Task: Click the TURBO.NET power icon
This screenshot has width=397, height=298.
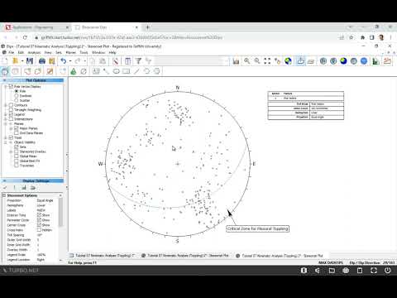Action: [x=388, y=271]
